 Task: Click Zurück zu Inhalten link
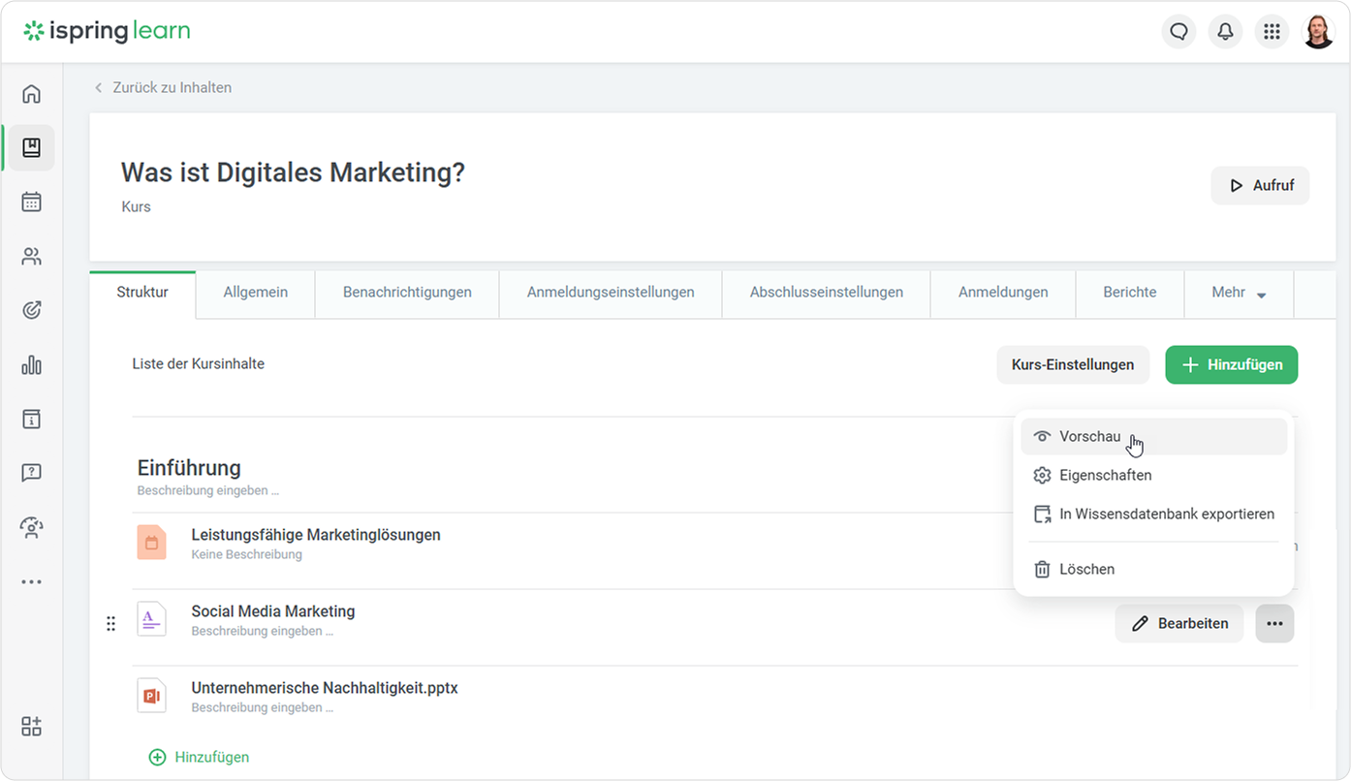(x=171, y=88)
